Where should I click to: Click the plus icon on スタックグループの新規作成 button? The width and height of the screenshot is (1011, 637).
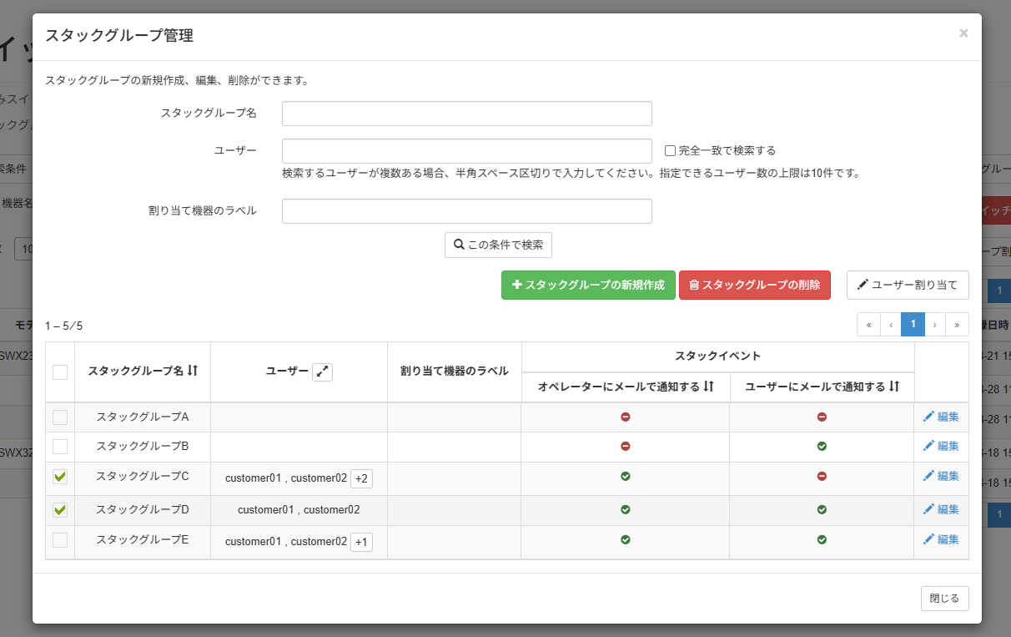(516, 285)
